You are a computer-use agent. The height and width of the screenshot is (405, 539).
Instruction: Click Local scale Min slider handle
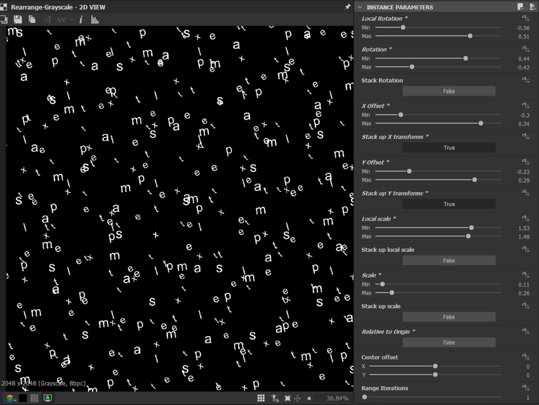point(471,228)
